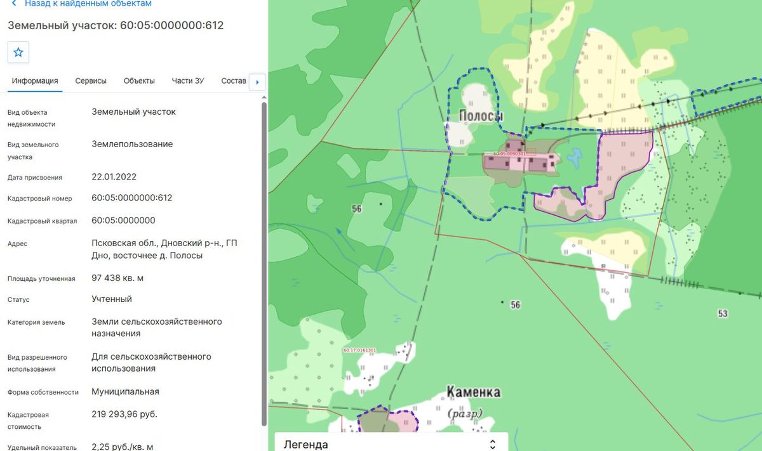Viewport: 762px width, 451px height.
Task: Open the Состав tab
Action: pyautogui.click(x=234, y=81)
